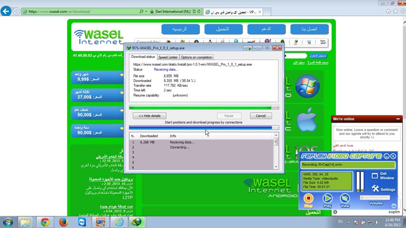406x228 pixels.
Task: Click the سجل الآن register link
Action: click(x=299, y=63)
